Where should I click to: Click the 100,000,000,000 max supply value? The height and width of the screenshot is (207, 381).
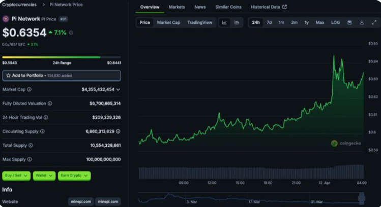(x=103, y=159)
